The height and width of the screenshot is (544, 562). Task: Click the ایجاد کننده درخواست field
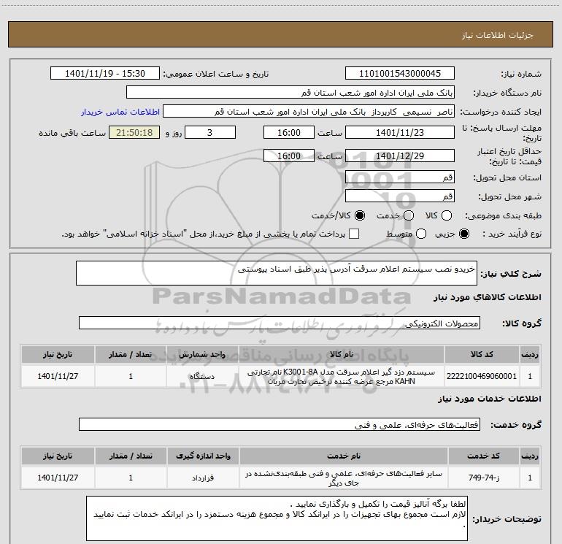[309, 112]
